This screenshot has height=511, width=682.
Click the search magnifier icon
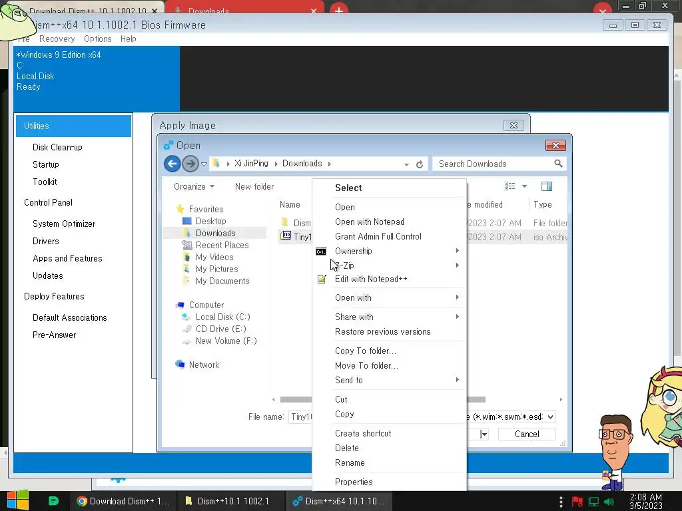click(558, 164)
